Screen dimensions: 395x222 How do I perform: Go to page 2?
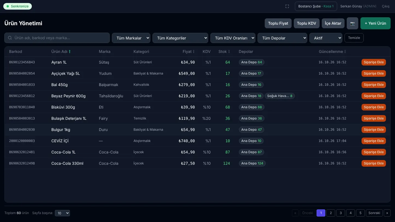(331, 213)
